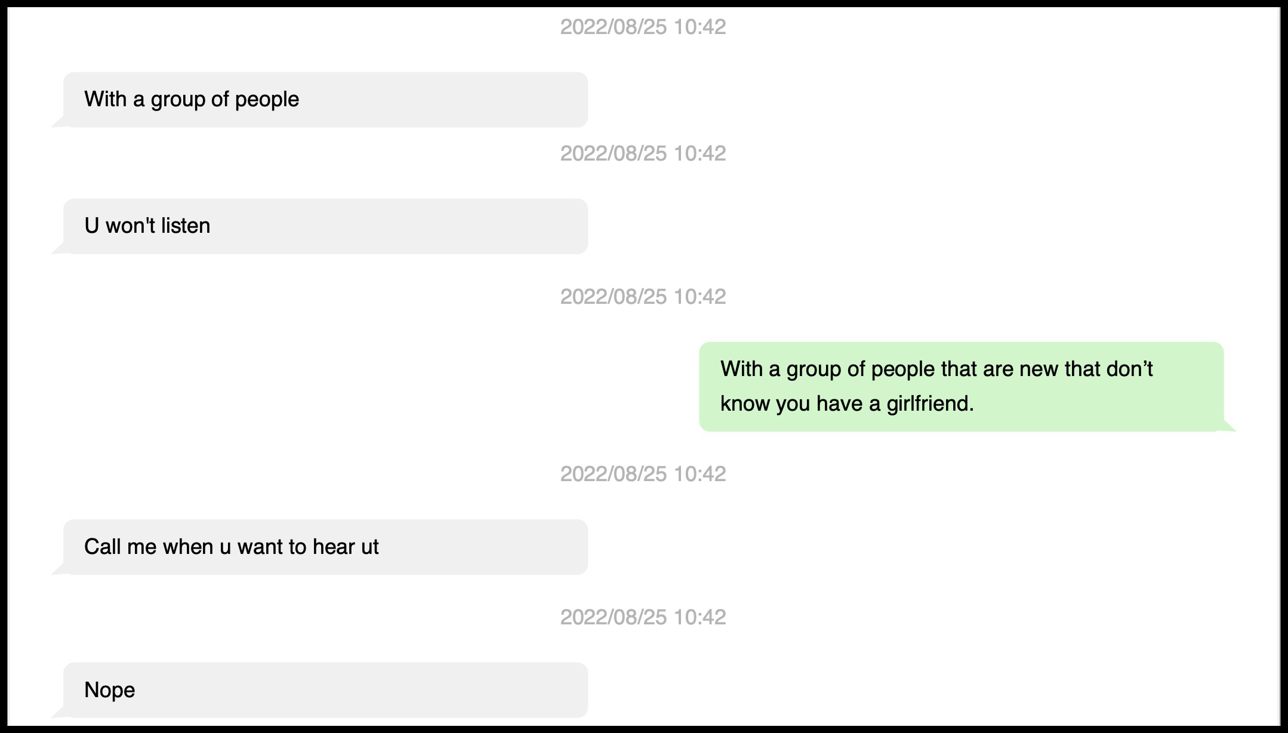The width and height of the screenshot is (1288, 733).
Task: Click the timestamp directly above the green message
Action: (643, 297)
